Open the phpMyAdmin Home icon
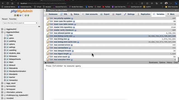The image size is (179, 100). (15, 15)
